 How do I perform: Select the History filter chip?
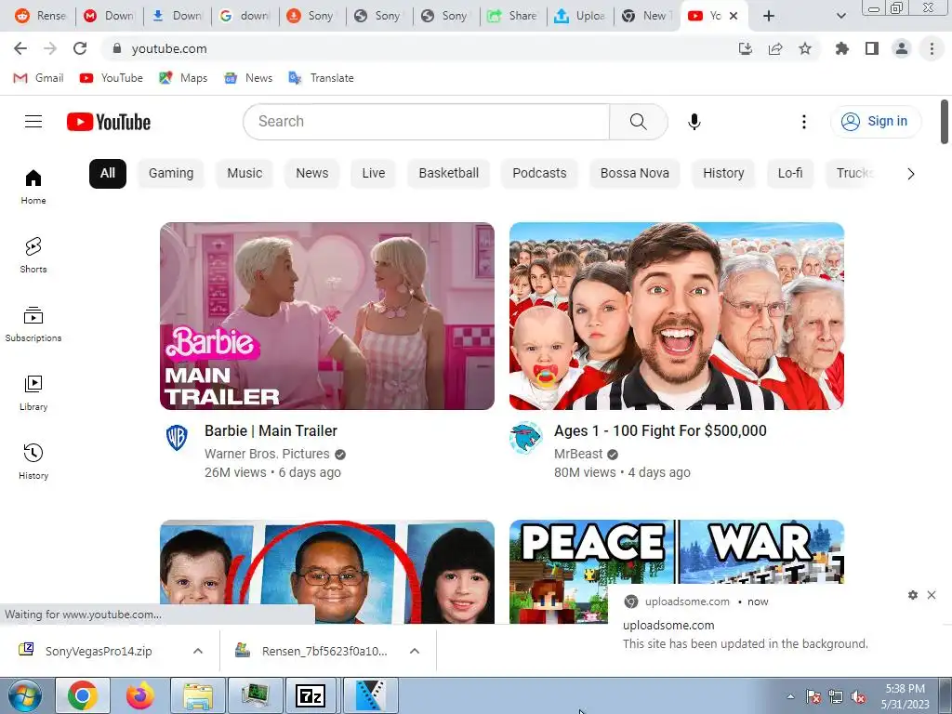pos(723,174)
